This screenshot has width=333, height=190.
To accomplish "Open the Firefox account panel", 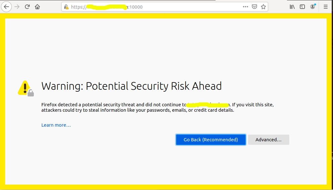I will coord(313,7).
